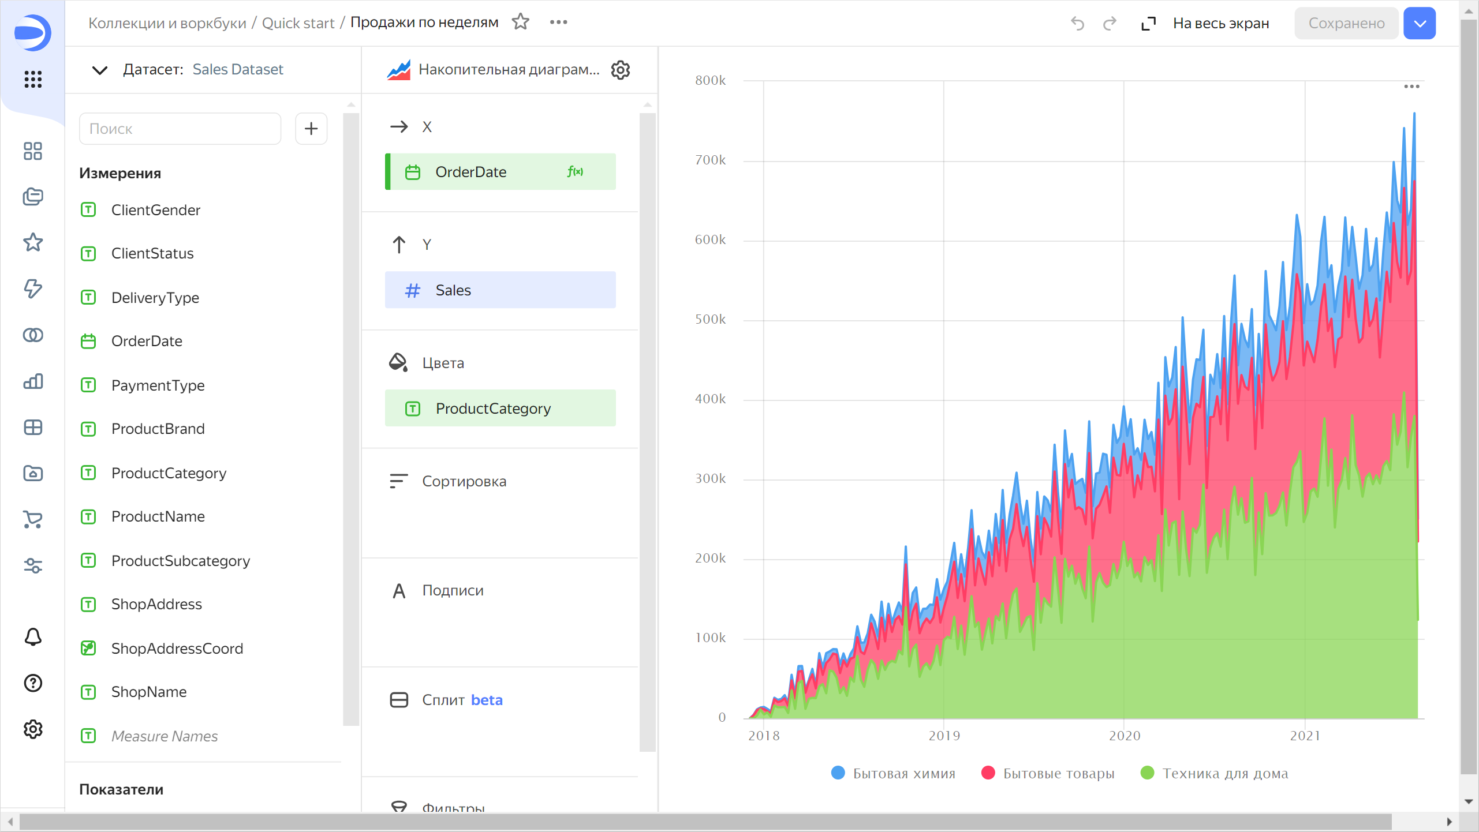Open the Quick start breadcrumb
Viewport: 1479px width, 832px height.
point(298,23)
